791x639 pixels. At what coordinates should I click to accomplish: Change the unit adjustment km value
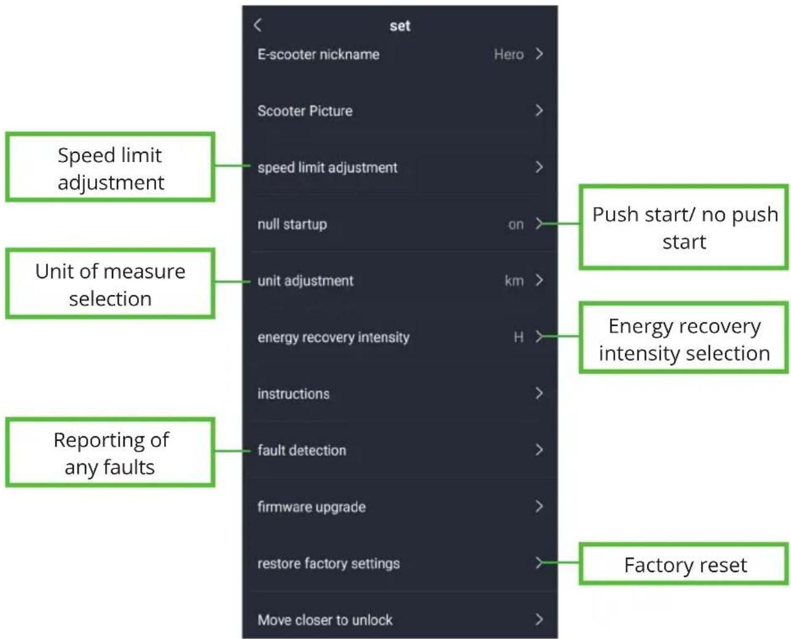[514, 281]
